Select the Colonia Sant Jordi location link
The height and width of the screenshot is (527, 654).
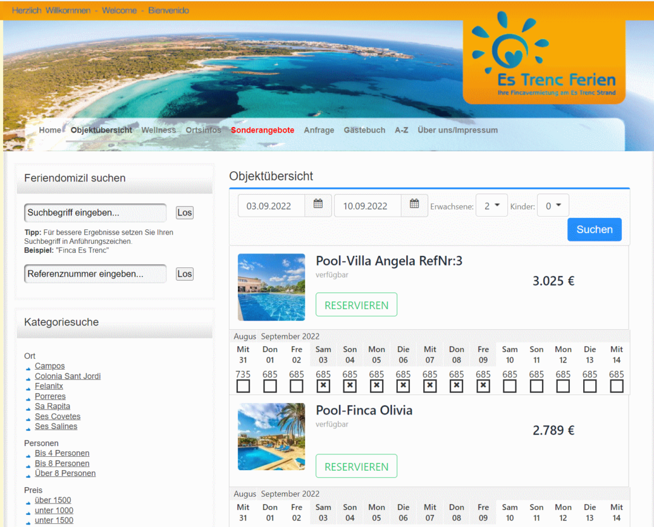tap(68, 376)
